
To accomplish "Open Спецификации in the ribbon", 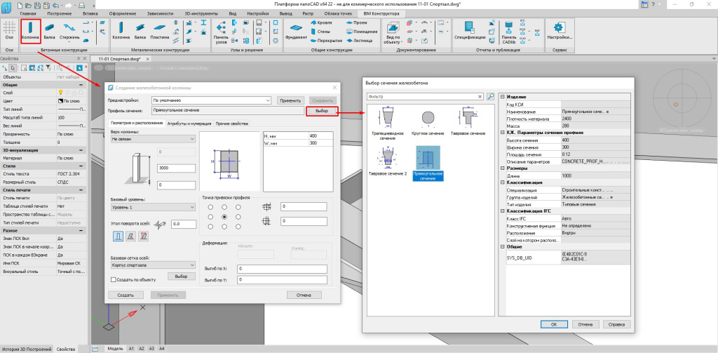I will pyautogui.click(x=470, y=29).
